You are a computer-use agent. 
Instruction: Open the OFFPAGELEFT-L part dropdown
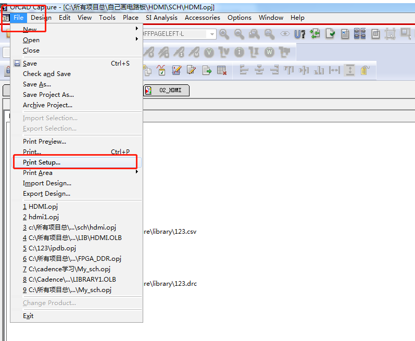(x=212, y=34)
